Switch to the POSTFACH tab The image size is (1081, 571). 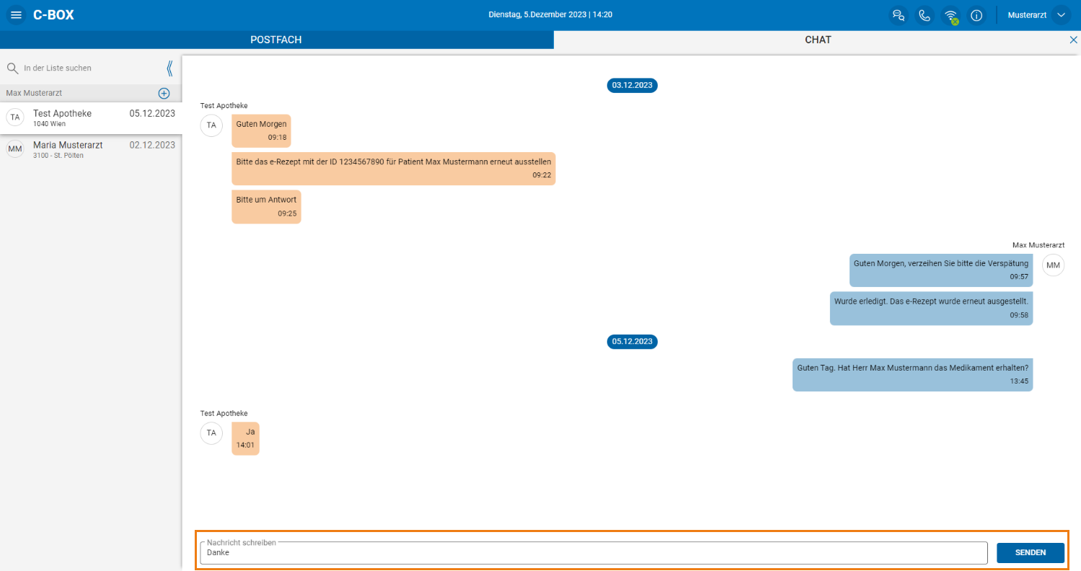tap(276, 40)
